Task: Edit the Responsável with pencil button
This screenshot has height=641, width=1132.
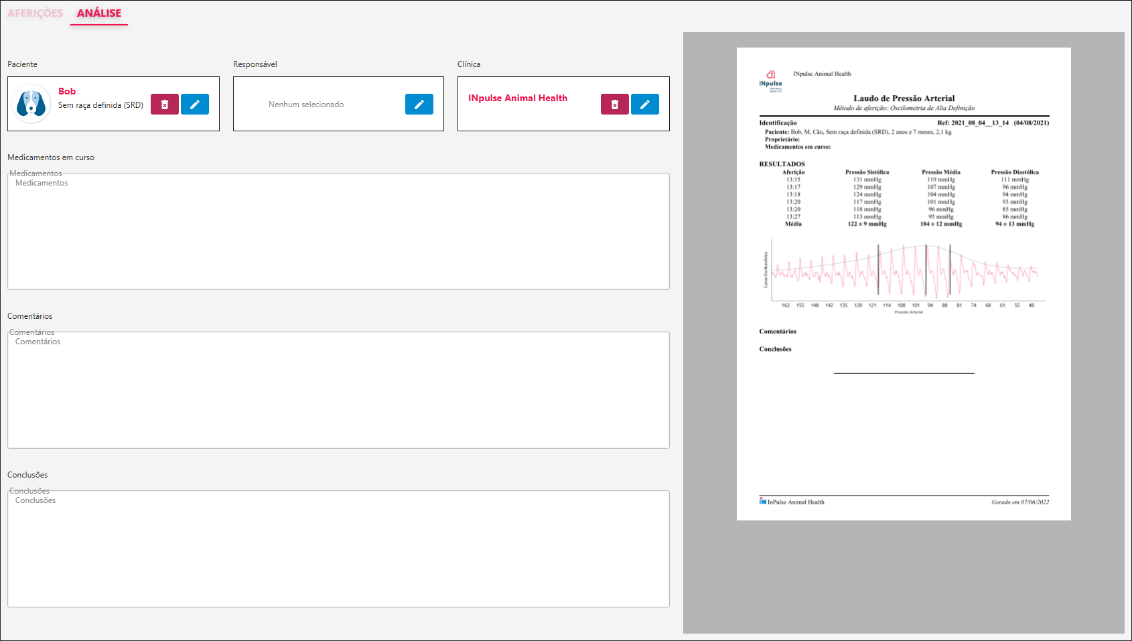Action: [x=419, y=104]
